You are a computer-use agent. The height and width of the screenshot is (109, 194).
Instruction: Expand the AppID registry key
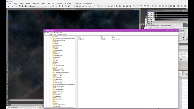click(x=52, y=44)
